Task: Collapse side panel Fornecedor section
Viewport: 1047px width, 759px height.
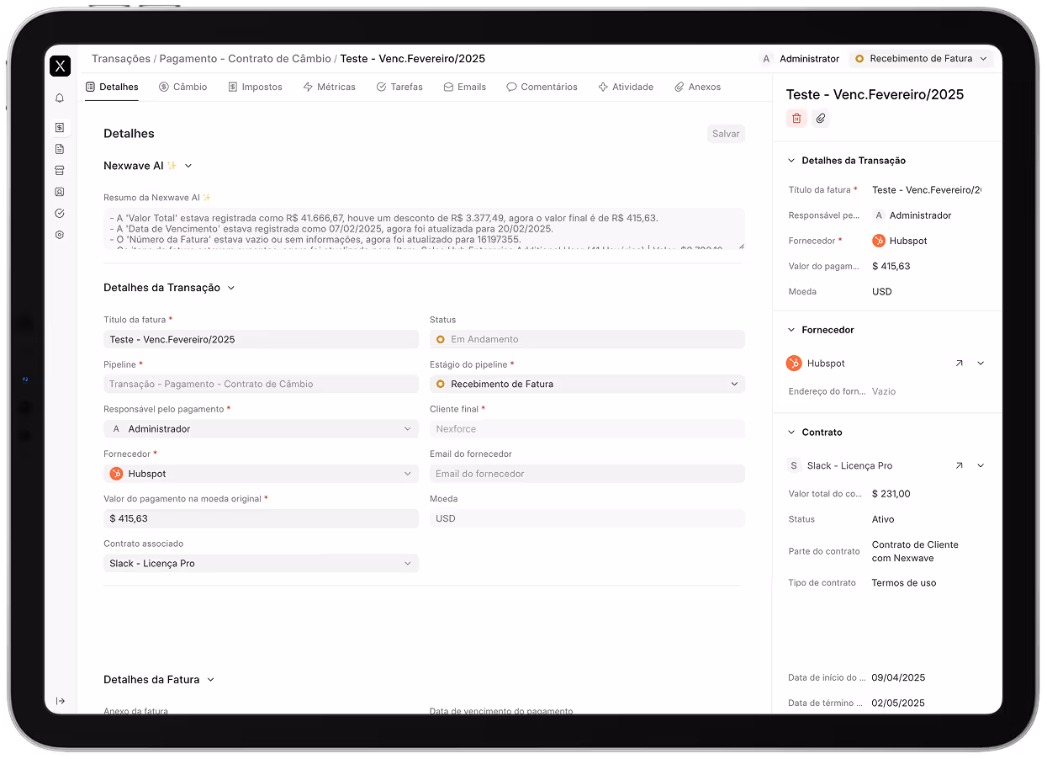Action: point(791,330)
